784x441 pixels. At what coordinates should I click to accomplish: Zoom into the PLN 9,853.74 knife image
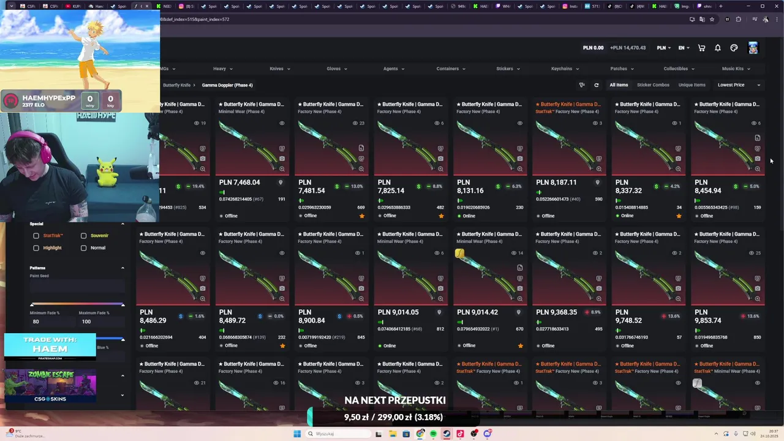click(x=757, y=298)
